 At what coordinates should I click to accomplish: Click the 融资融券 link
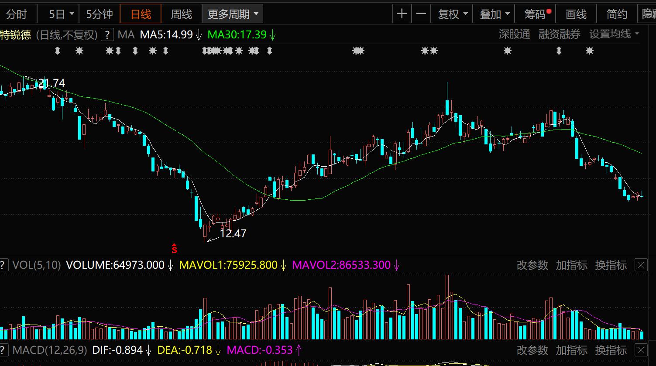coord(559,34)
